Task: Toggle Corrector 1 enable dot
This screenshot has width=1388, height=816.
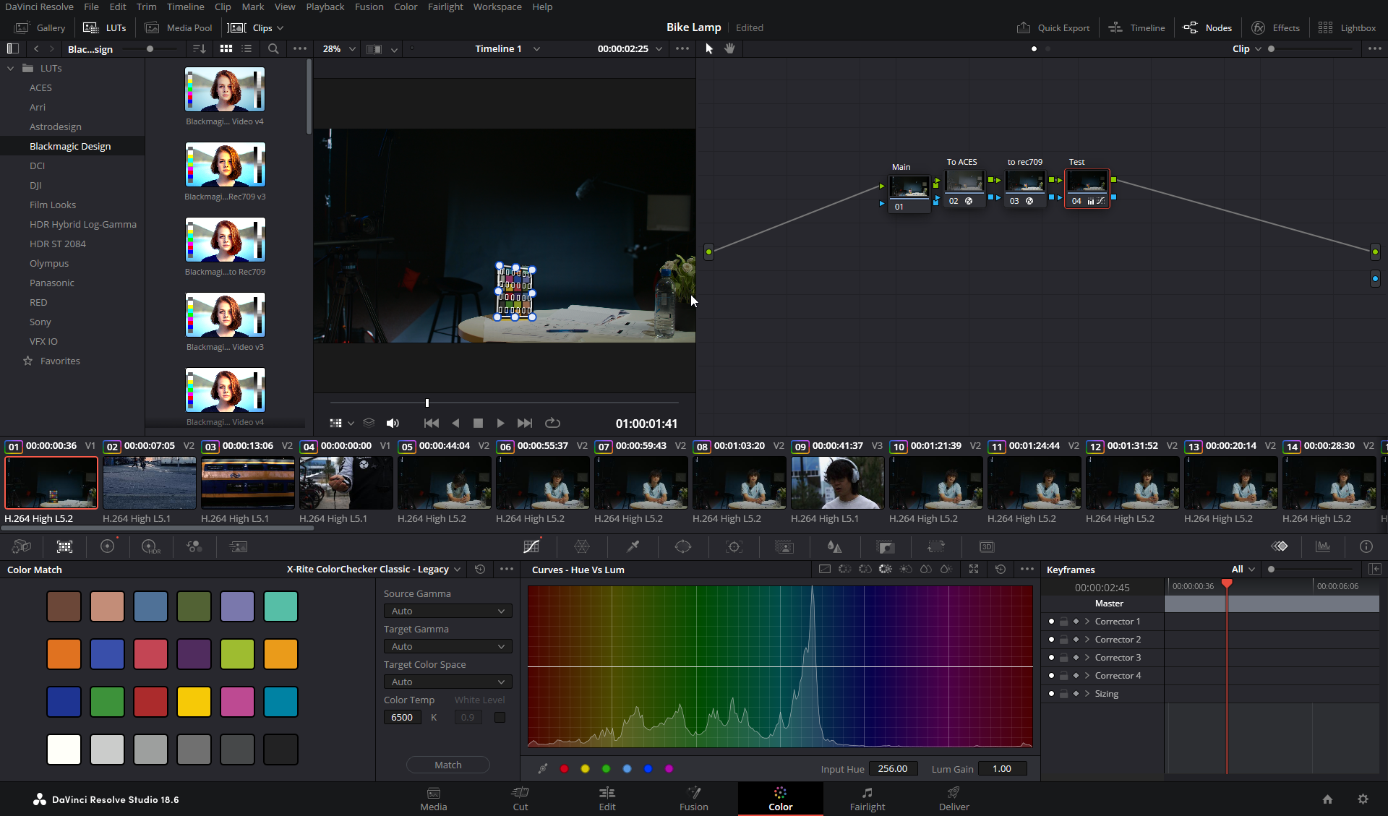Action: click(1051, 622)
